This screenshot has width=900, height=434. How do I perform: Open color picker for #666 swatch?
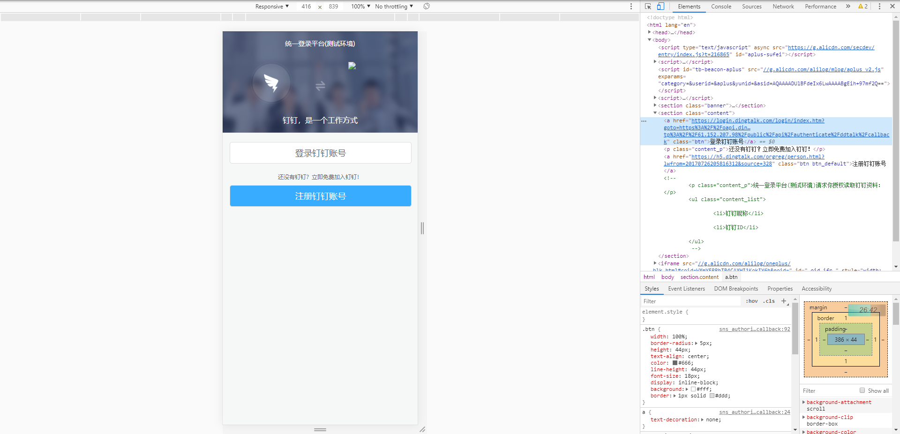point(675,363)
